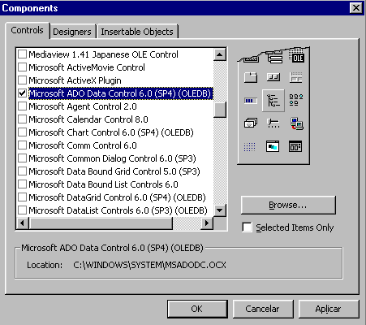Toggle the Selected Items Only checkbox

[x=247, y=227]
